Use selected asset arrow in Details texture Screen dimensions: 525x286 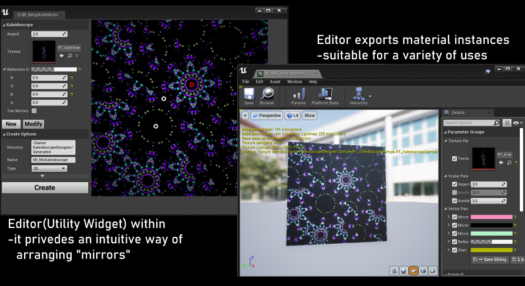coord(501,162)
